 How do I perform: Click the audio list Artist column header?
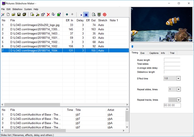[x=116, y=110]
